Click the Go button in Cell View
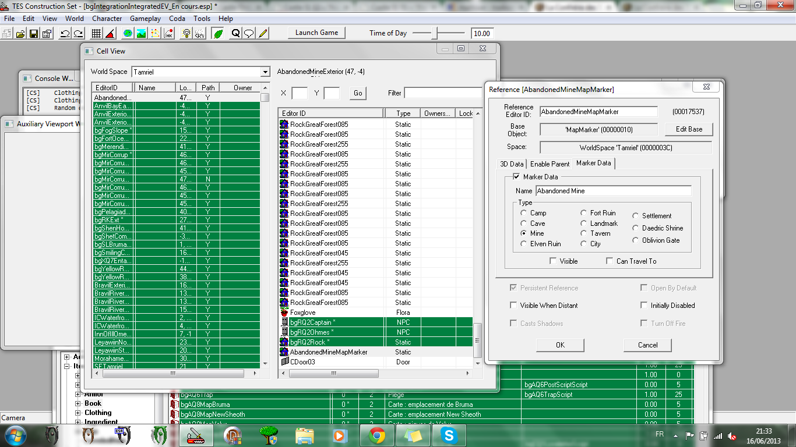 pyautogui.click(x=358, y=93)
